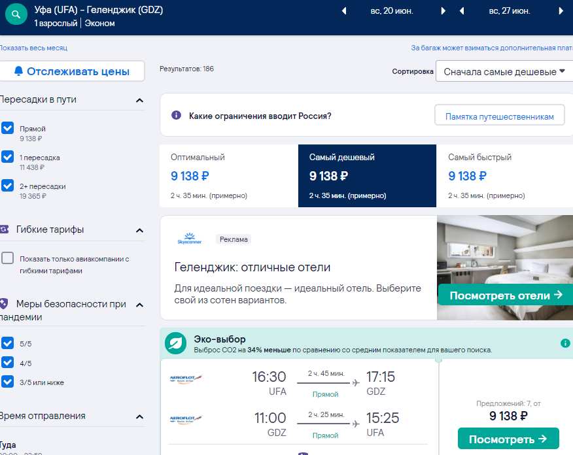Click the 9 138 ₽ price under Предложений

tap(508, 416)
